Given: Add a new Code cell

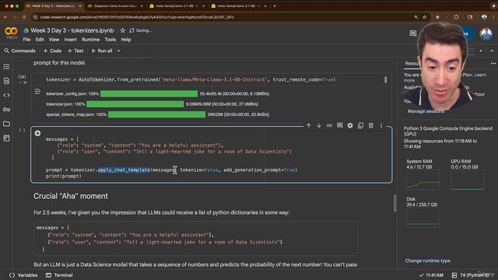Looking at the screenshot, I should click(52, 51).
